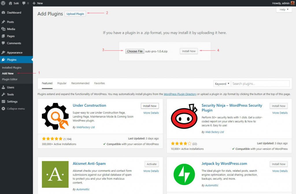
Task: Click the Appearance paintbrush icon
Action: (3, 53)
